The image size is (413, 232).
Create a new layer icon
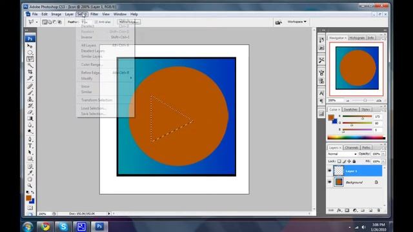point(370,211)
